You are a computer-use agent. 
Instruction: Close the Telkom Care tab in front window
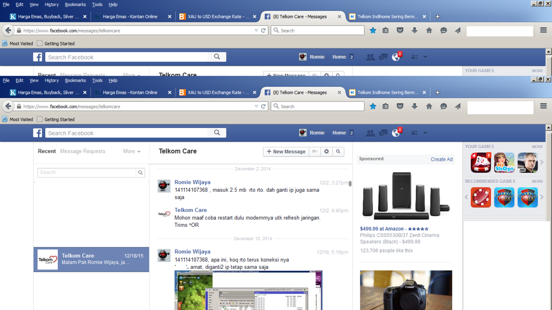point(339,93)
